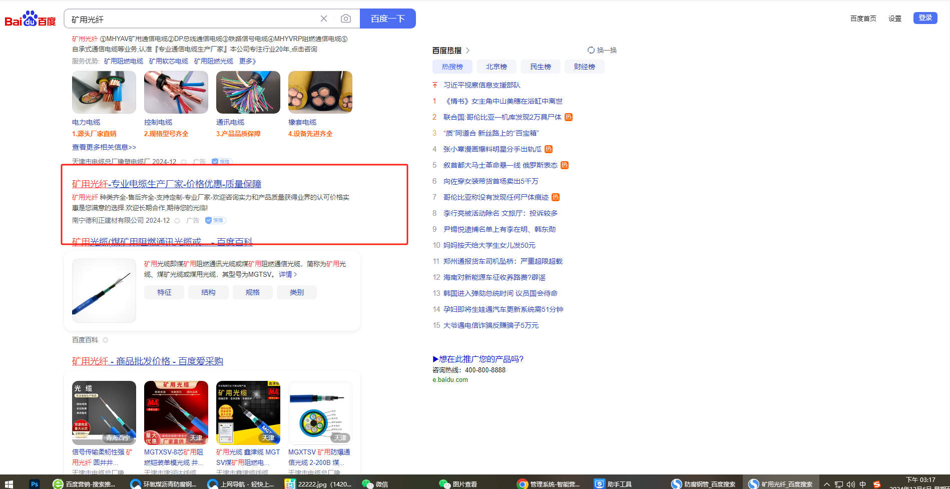This screenshot has width=950, height=489.
Task: Open 百度首页 link
Action: [863, 19]
